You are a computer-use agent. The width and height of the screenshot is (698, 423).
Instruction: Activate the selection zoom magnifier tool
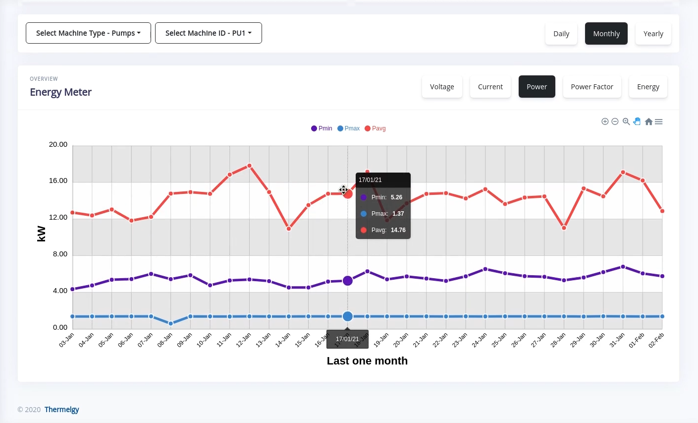pos(626,121)
